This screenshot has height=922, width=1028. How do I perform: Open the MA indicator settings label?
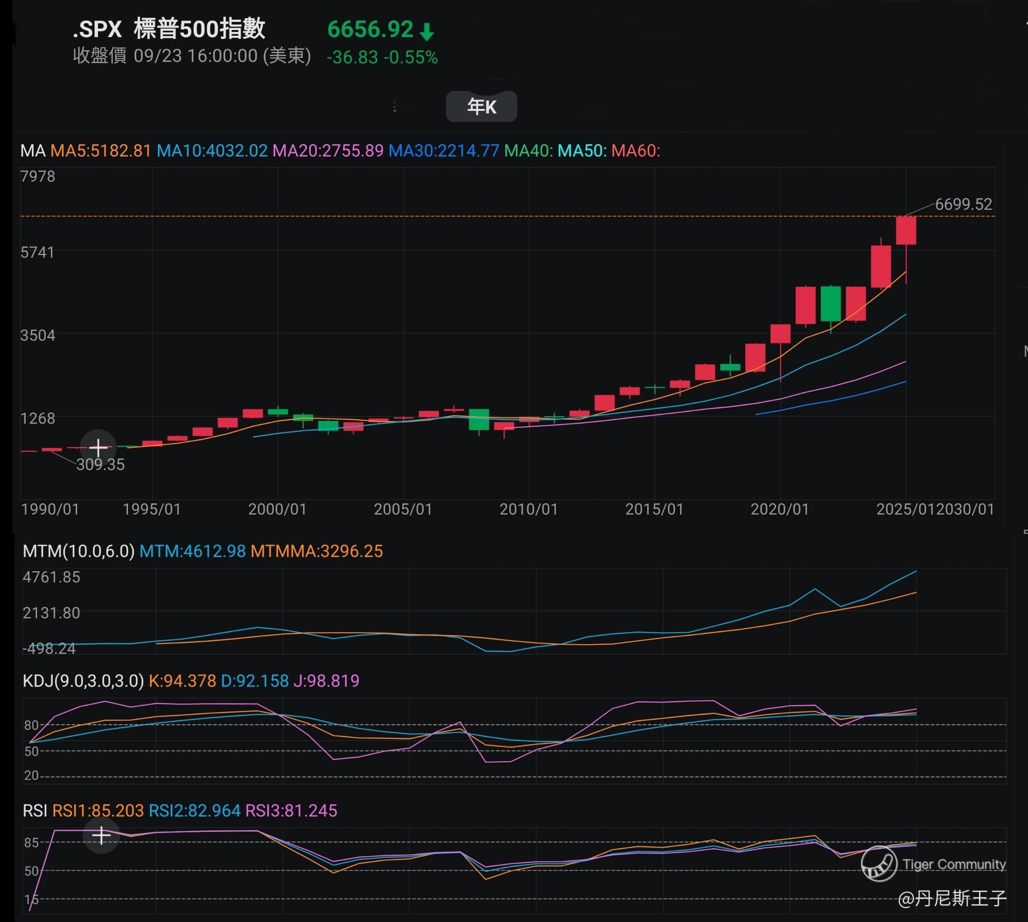(x=33, y=151)
